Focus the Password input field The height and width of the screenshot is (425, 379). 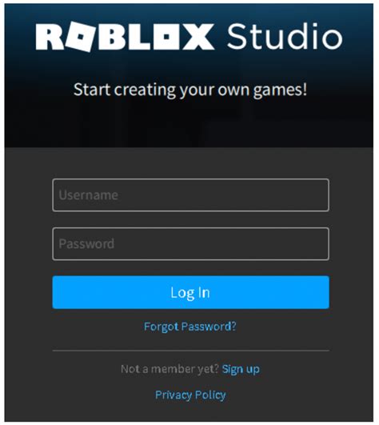click(x=191, y=244)
